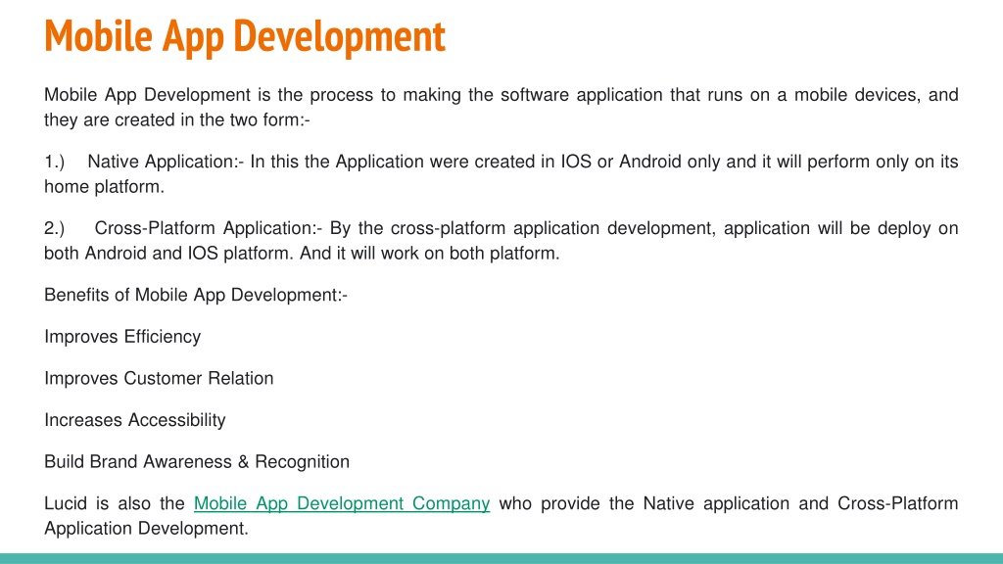
Task: Click the 'Native Application:-' label
Action: [x=166, y=162]
